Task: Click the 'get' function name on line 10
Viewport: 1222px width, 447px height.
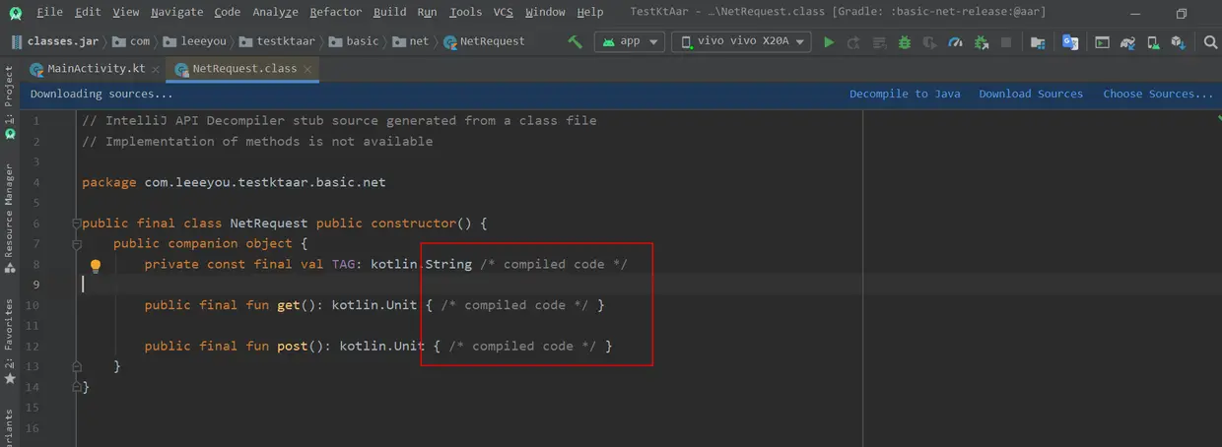Action: click(x=289, y=305)
